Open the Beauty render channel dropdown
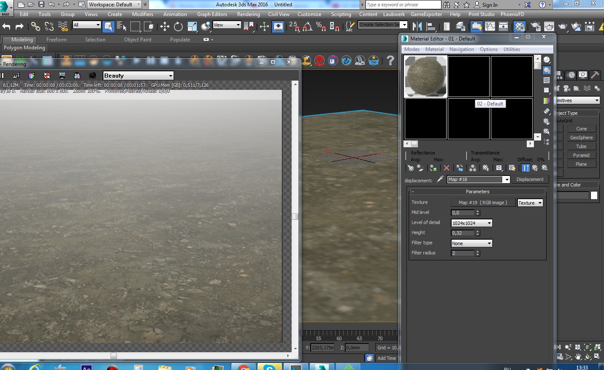Image resolution: width=604 pixels, height=370 pixels. coord(138,76)
